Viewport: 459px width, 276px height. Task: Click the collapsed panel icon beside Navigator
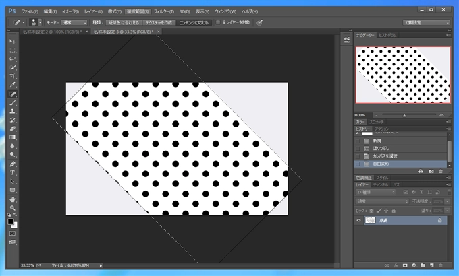coord(347,40)
